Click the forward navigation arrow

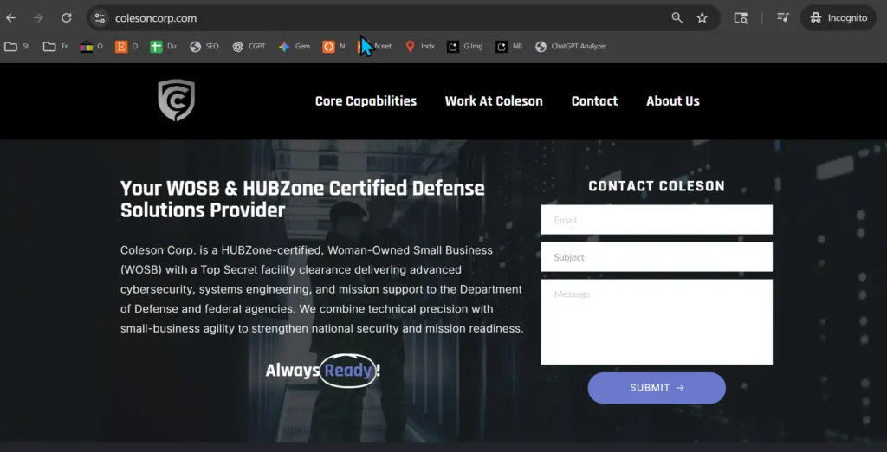tap(38, 18)
